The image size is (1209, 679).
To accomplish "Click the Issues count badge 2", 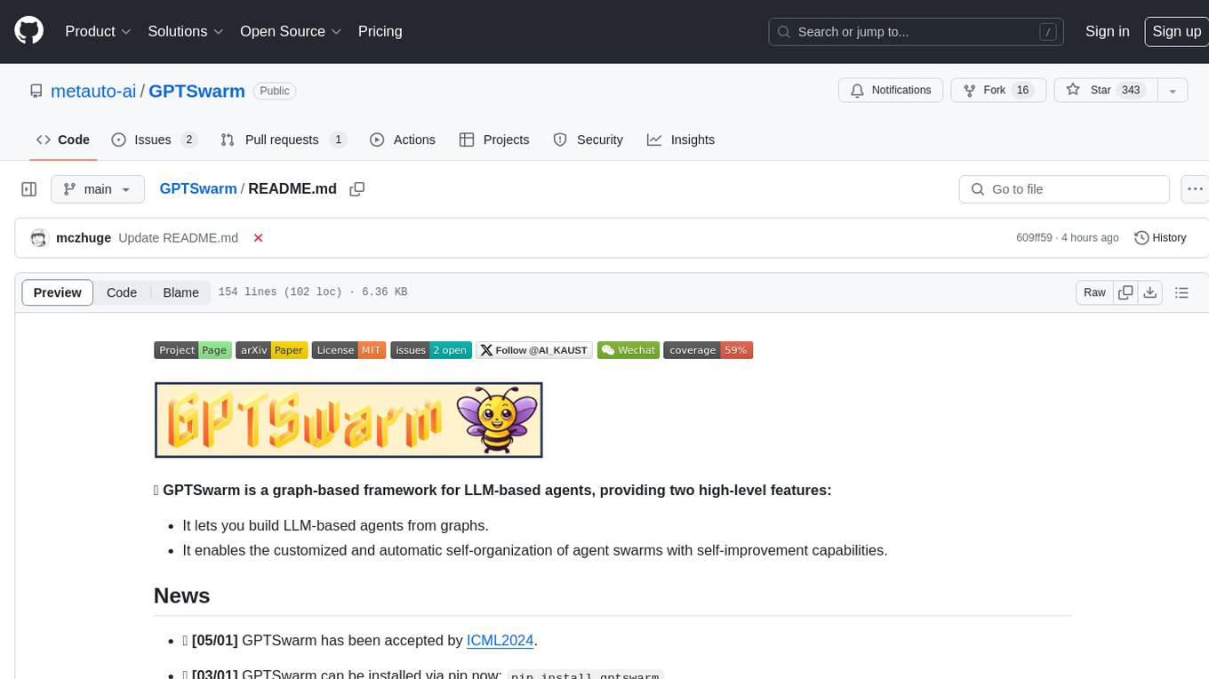I will coord(188,140).
